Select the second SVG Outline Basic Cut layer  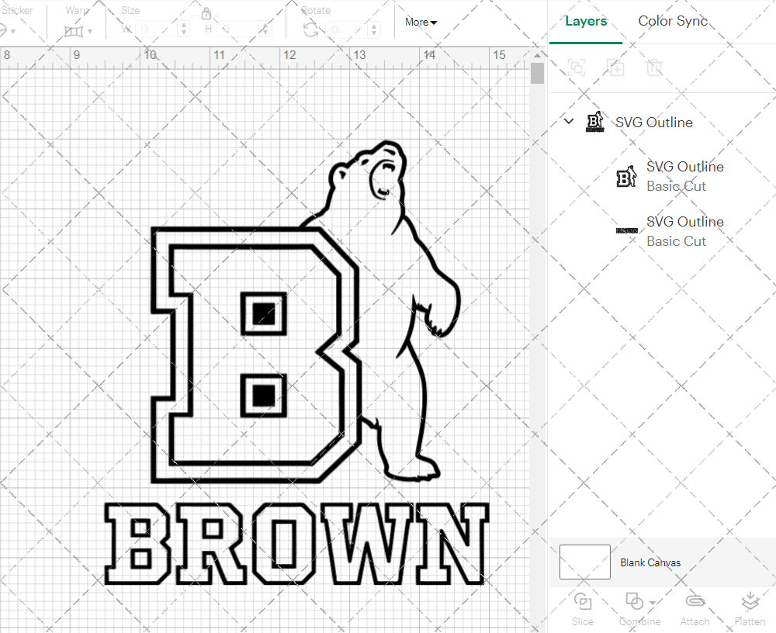click(x=685, y=230)
